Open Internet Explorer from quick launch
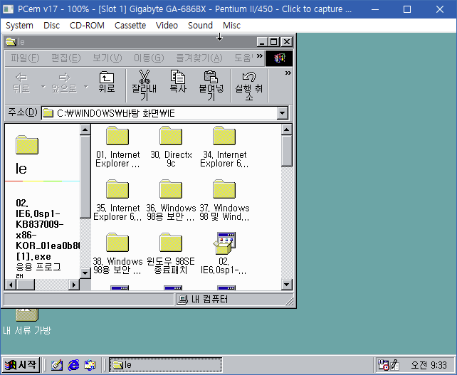 tap(73, 365)
